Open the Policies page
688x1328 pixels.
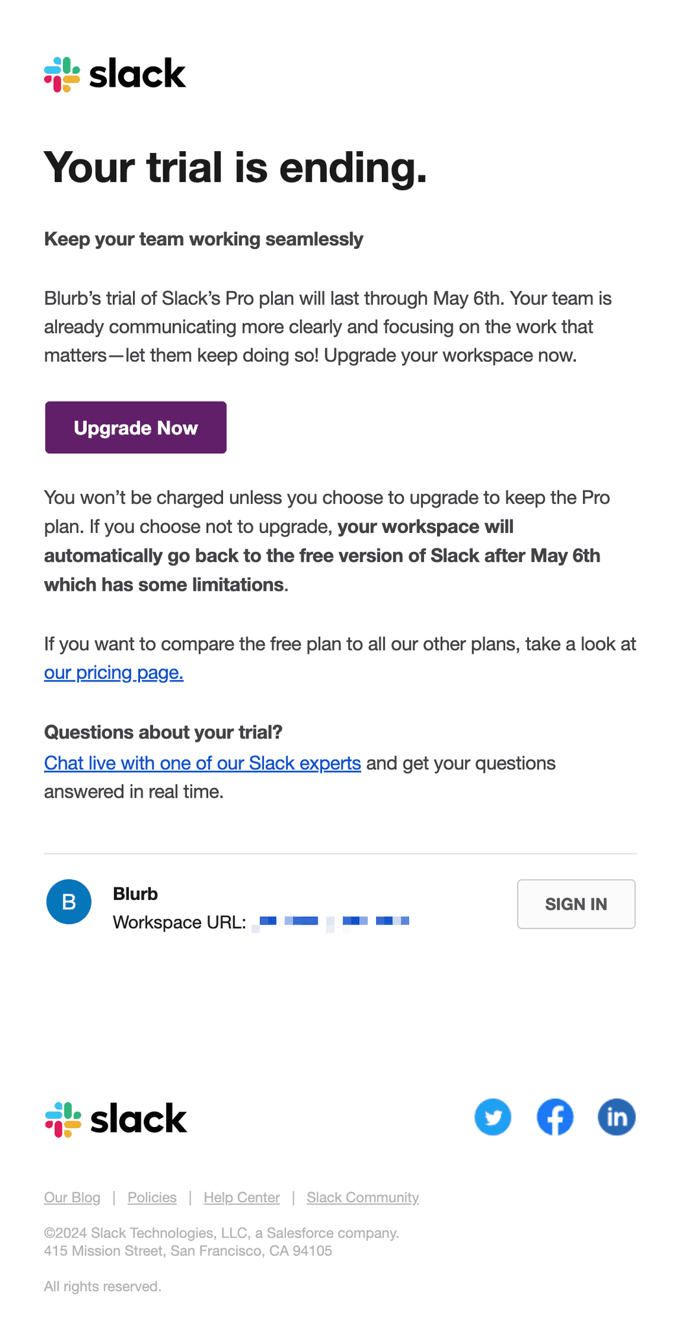(152, 1198)
